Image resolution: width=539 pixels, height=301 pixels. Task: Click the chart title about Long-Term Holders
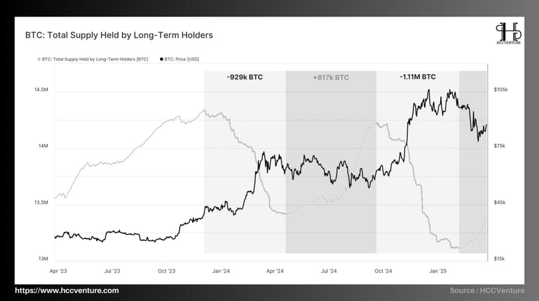119,35
